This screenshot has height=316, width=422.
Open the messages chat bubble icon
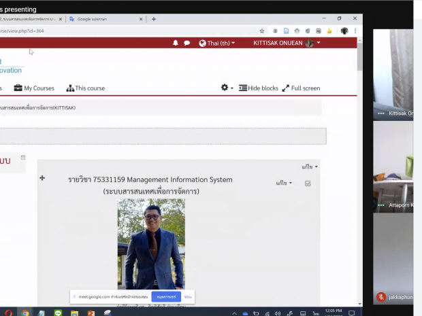point(186,43)
